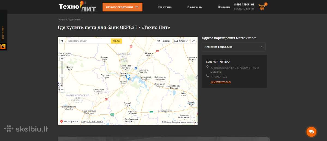Click the Йонава label on map
The height and width of the screenshot is (141, 327).
tap(149, 53)
